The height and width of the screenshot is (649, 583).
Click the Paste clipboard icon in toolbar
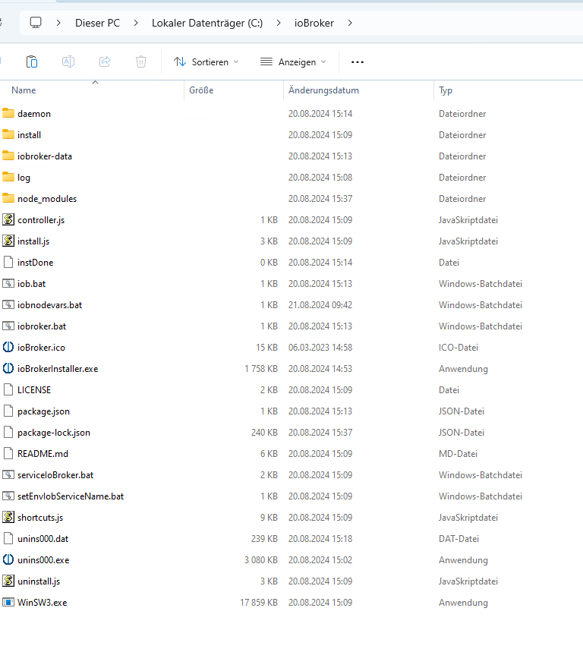click(32, 61)
